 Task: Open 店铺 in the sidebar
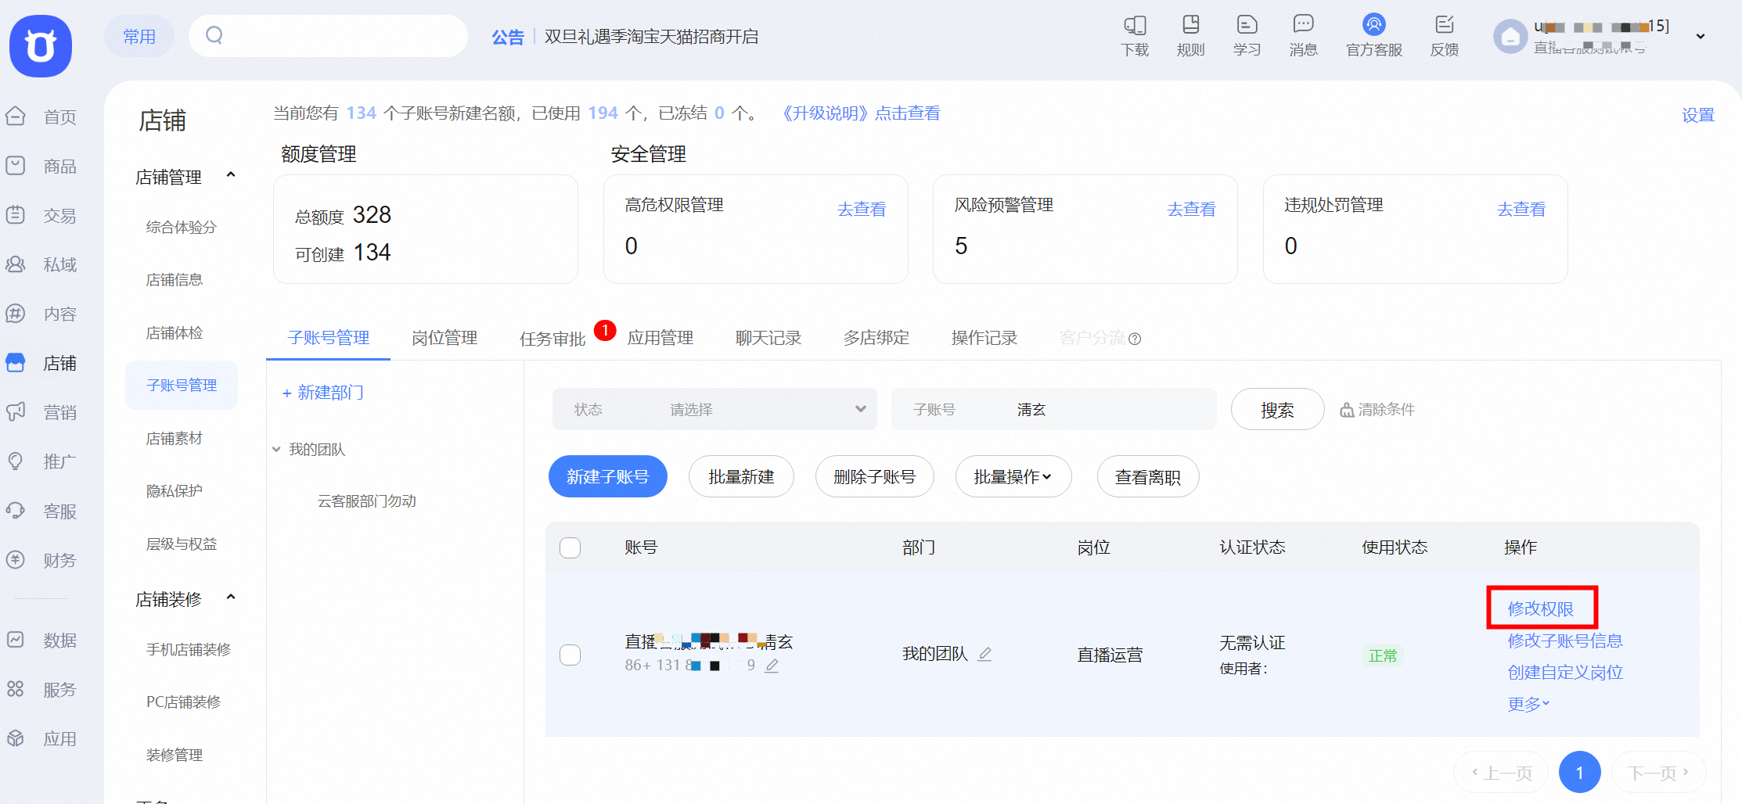41,364
